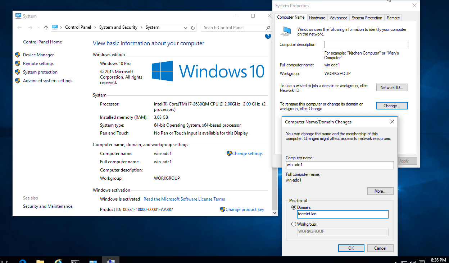
Task: Click the blue help question mark icon
Action: click(x=268, y=36)
